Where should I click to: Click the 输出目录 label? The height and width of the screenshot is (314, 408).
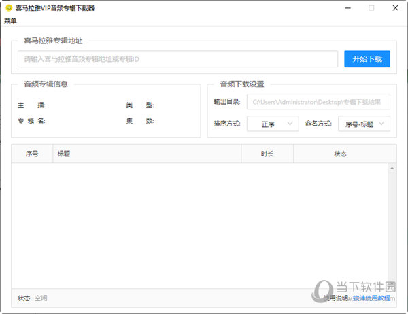pyautogui.click(x=227, y=102)
